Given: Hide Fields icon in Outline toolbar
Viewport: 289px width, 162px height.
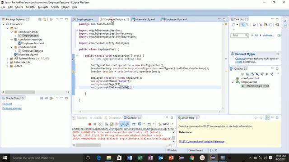Looking at the screenshot, I should tap(257, 74).
